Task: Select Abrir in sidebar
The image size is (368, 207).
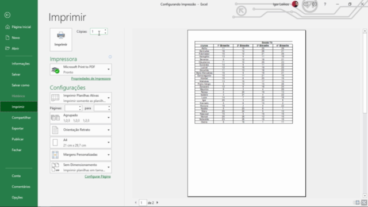Action: (19, 48)
